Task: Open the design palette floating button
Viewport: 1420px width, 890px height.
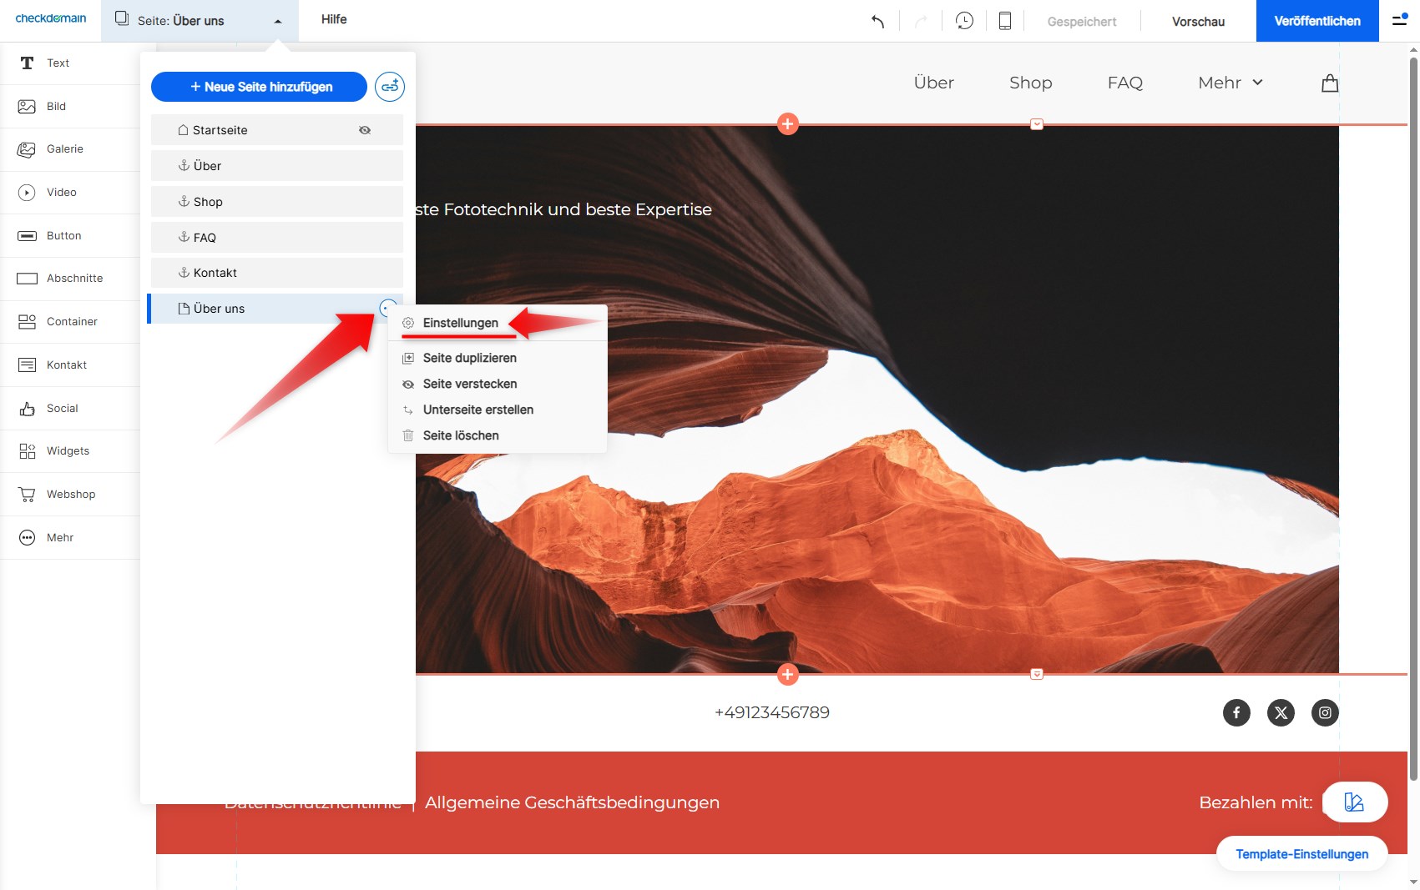Action: pos(1354,802)
